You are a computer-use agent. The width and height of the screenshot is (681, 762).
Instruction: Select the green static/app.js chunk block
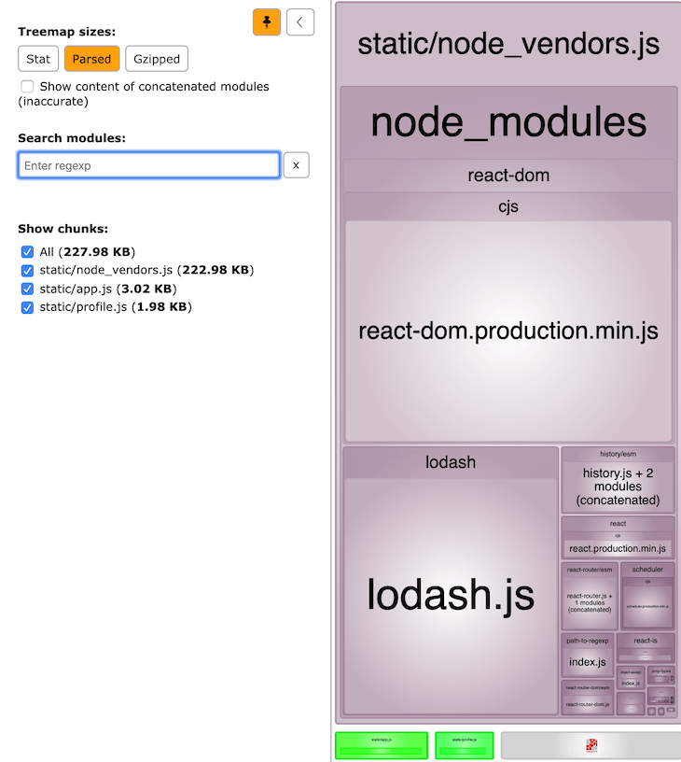(x=382, y=745)
